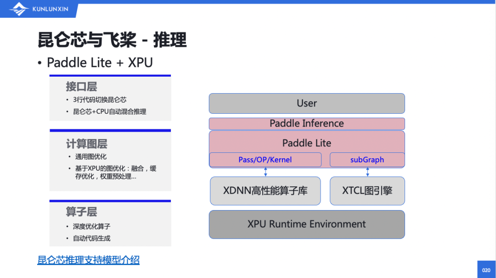This screenshot has width=496, height=278.
Task: Click the 自动代码生成 bullet
Action: tap(91, 239)
